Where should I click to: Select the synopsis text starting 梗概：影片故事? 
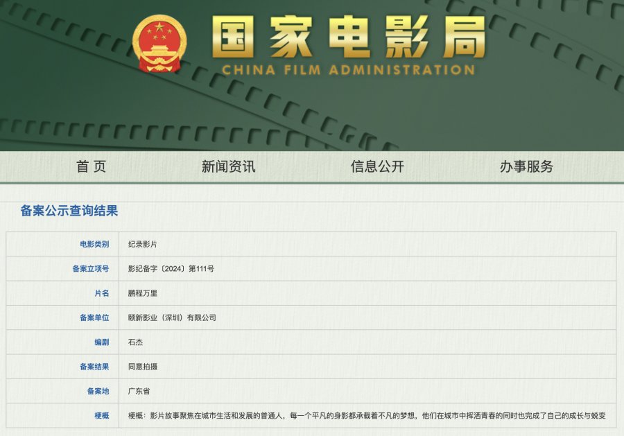click(x=367, y=416)
